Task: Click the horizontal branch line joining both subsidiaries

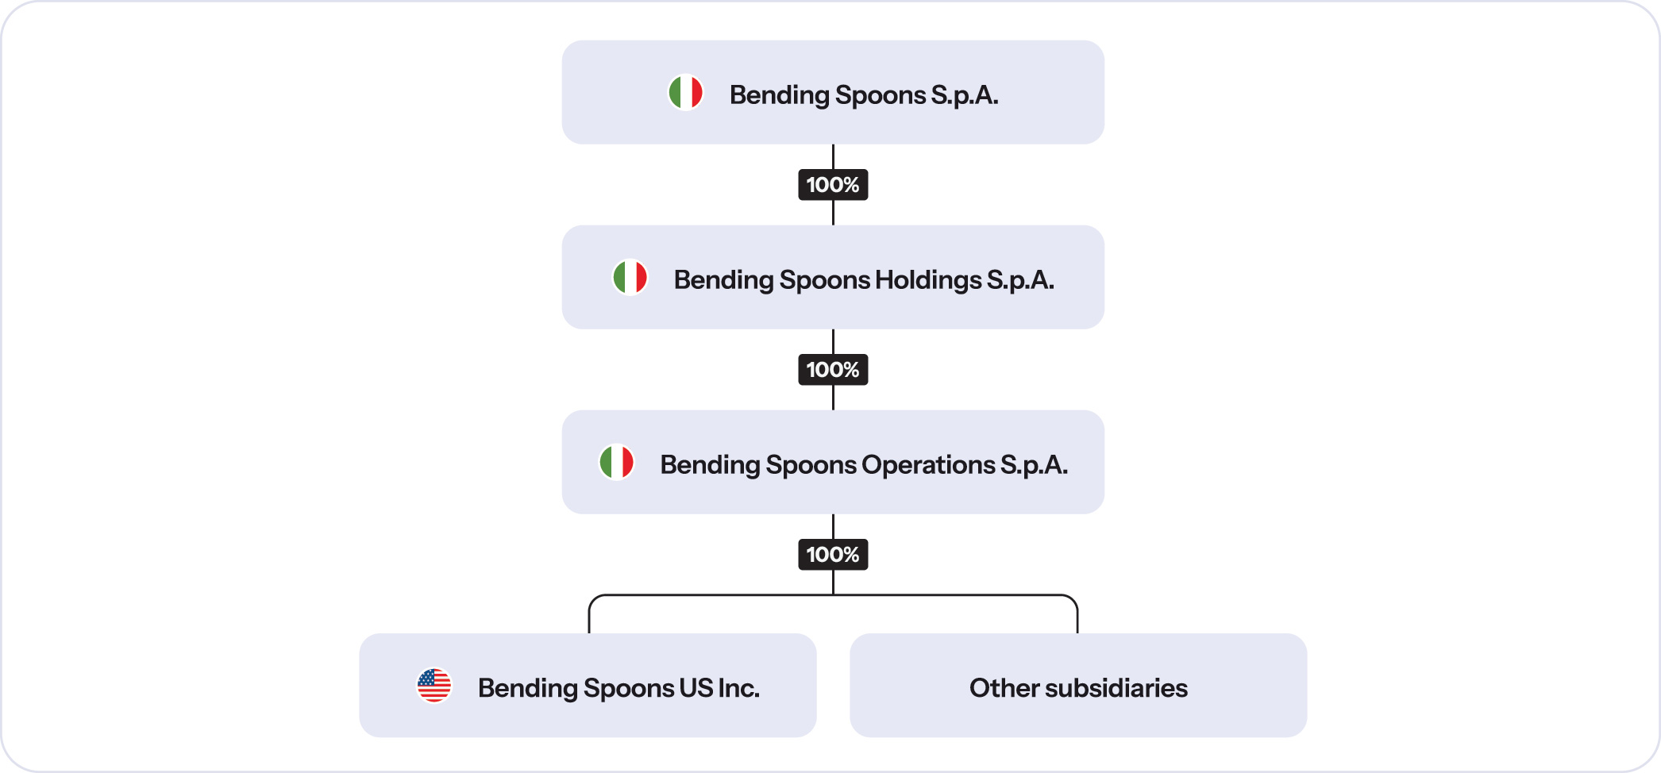Action: [833, 595]
